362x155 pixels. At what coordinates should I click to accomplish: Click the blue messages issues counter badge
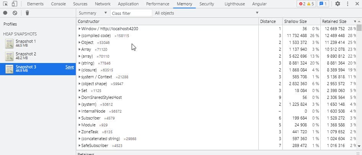(x=323, y=4)
